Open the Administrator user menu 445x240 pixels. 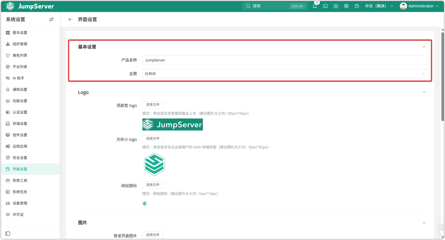[x=419, y=6]
